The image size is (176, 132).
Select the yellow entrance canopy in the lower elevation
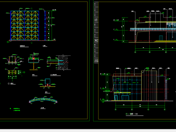122,93
